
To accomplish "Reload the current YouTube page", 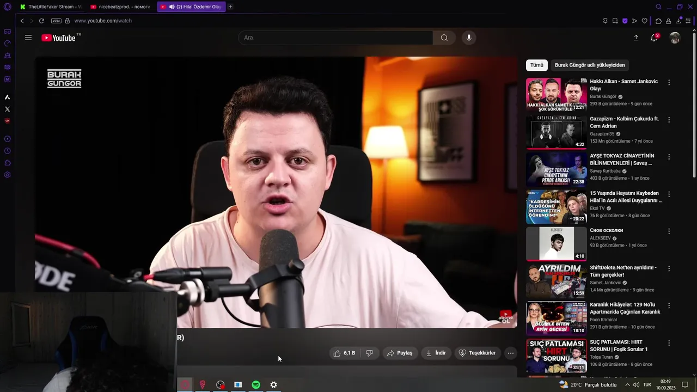I will pos(41,21).
